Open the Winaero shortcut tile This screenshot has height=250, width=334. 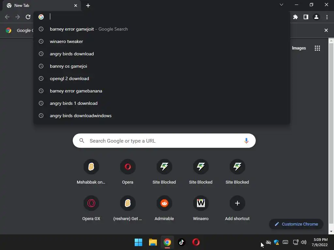(201, 208)
